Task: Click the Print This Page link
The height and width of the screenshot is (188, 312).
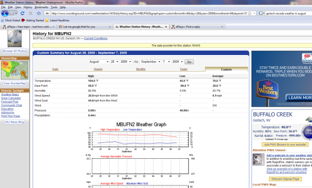Action: pyautogui.click(x=11, y=116)
